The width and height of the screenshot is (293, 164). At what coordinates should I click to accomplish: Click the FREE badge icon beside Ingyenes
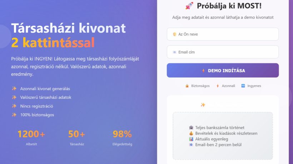(243, 86)
